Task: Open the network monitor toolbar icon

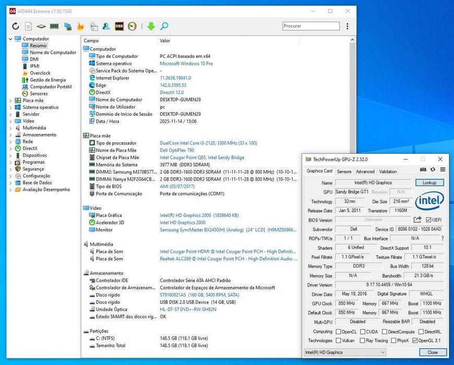Action: point(68,26)
